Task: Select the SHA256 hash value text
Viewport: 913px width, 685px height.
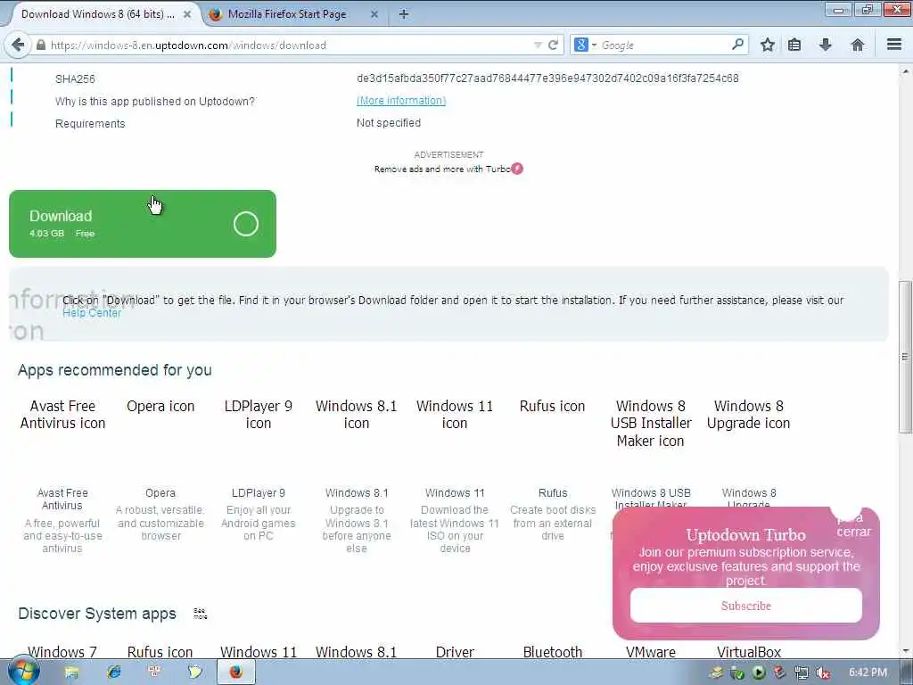Action: coord(548,78)
